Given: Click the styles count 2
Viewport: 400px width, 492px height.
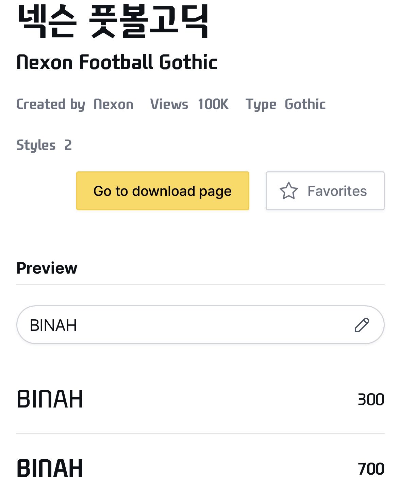Looking at the screenshot, I should [68, 145].
